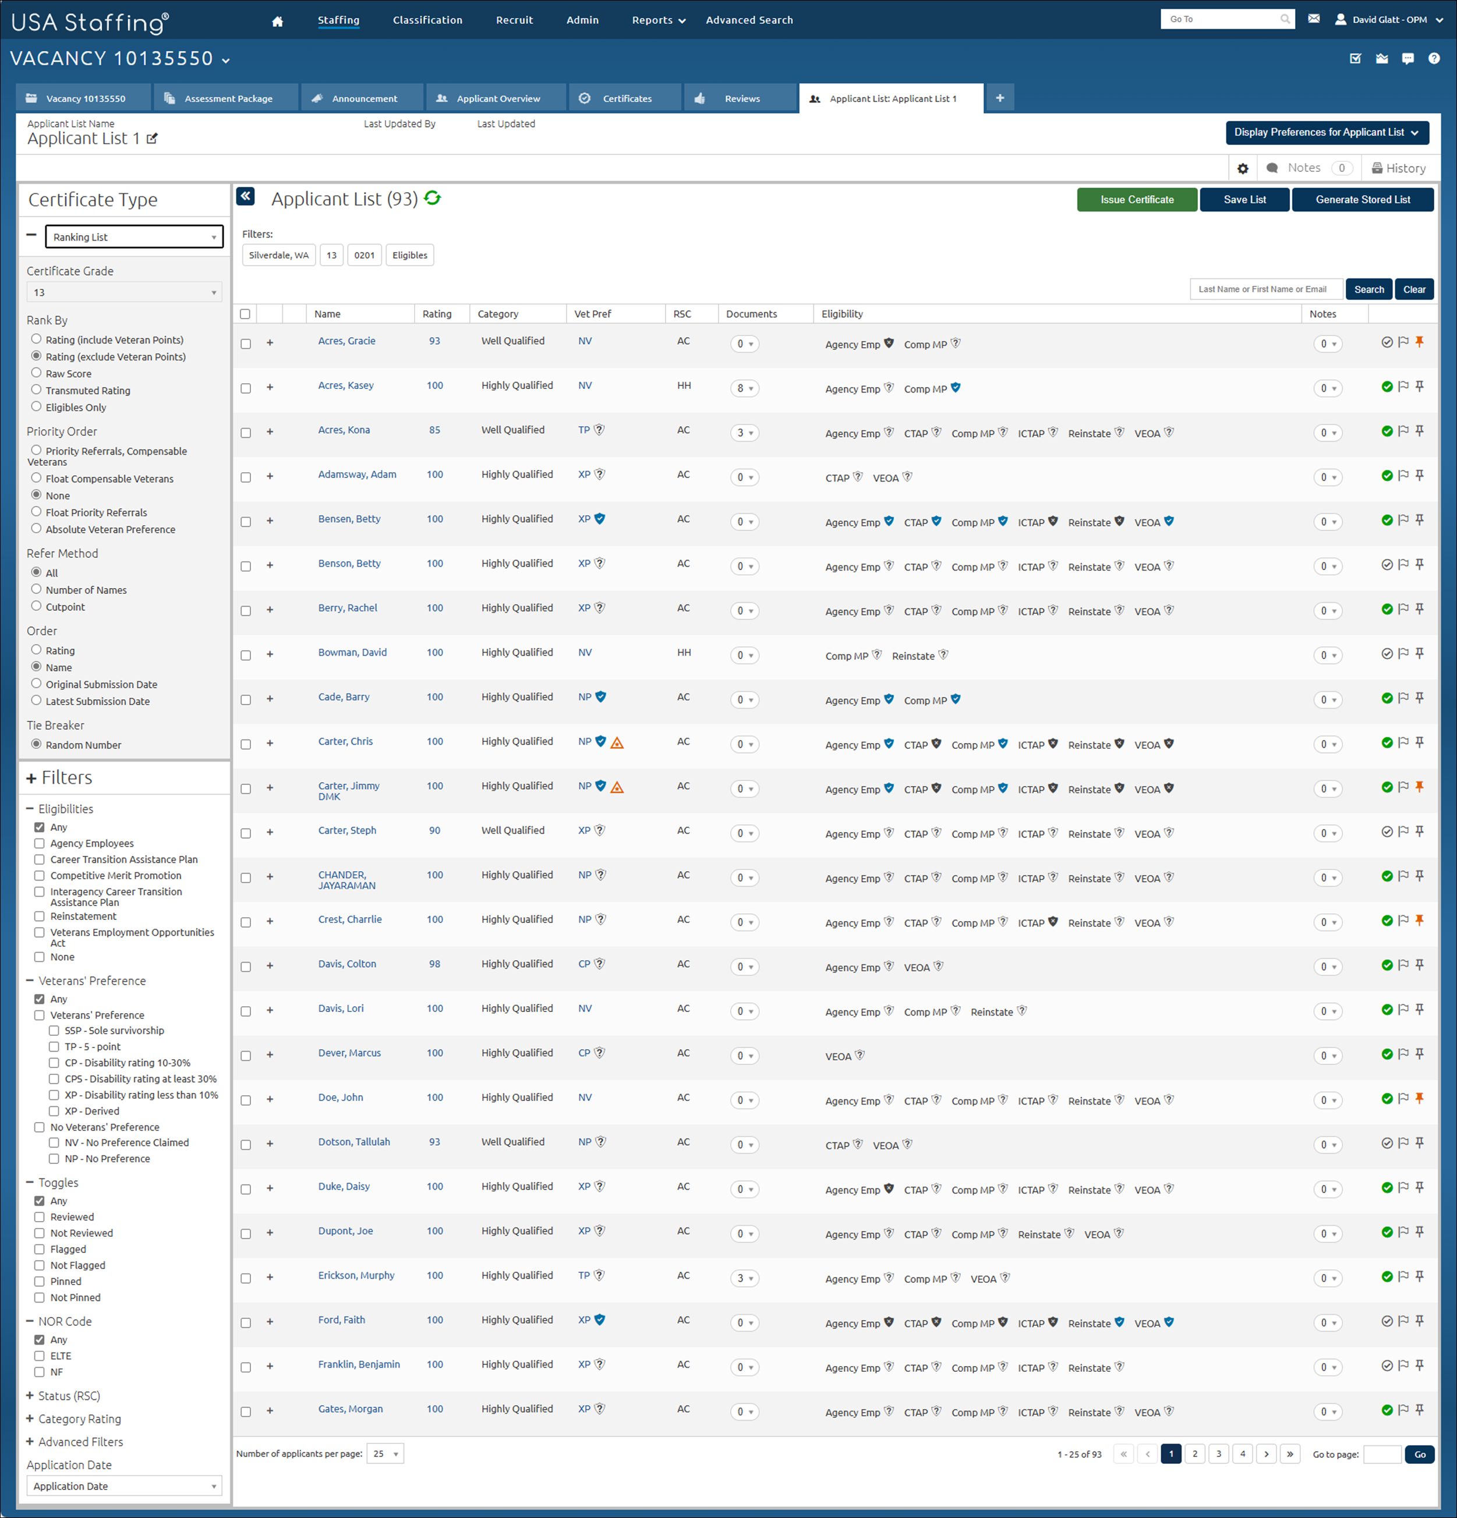This screenshot has height=1518, width=1457.
Task: Open user menu David Glatt - OPM
Action: [1389, 20]
